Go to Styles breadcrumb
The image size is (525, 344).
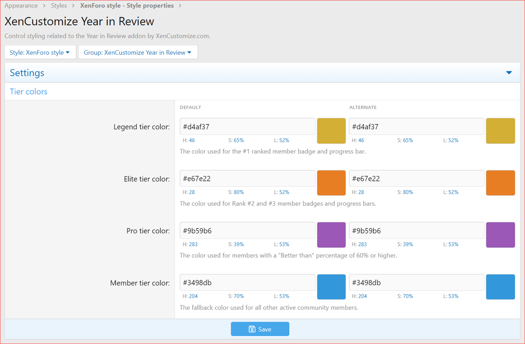(x=59, y=6)
